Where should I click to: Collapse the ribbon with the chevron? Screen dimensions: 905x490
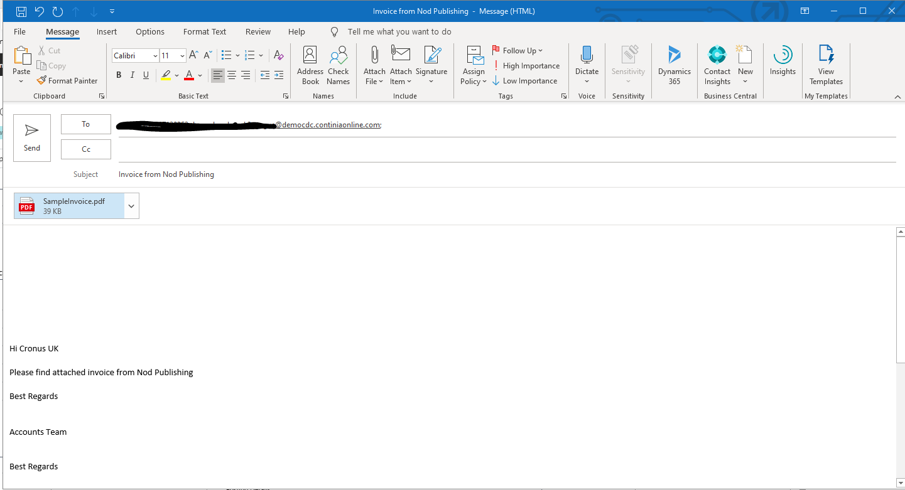(x=897, y=97)
